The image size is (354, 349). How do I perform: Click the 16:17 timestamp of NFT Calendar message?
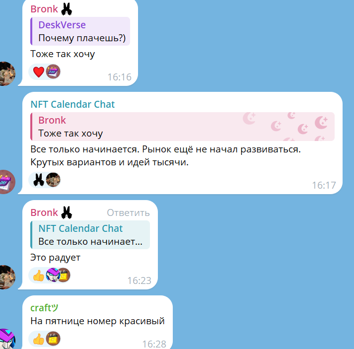pos(324,185)
